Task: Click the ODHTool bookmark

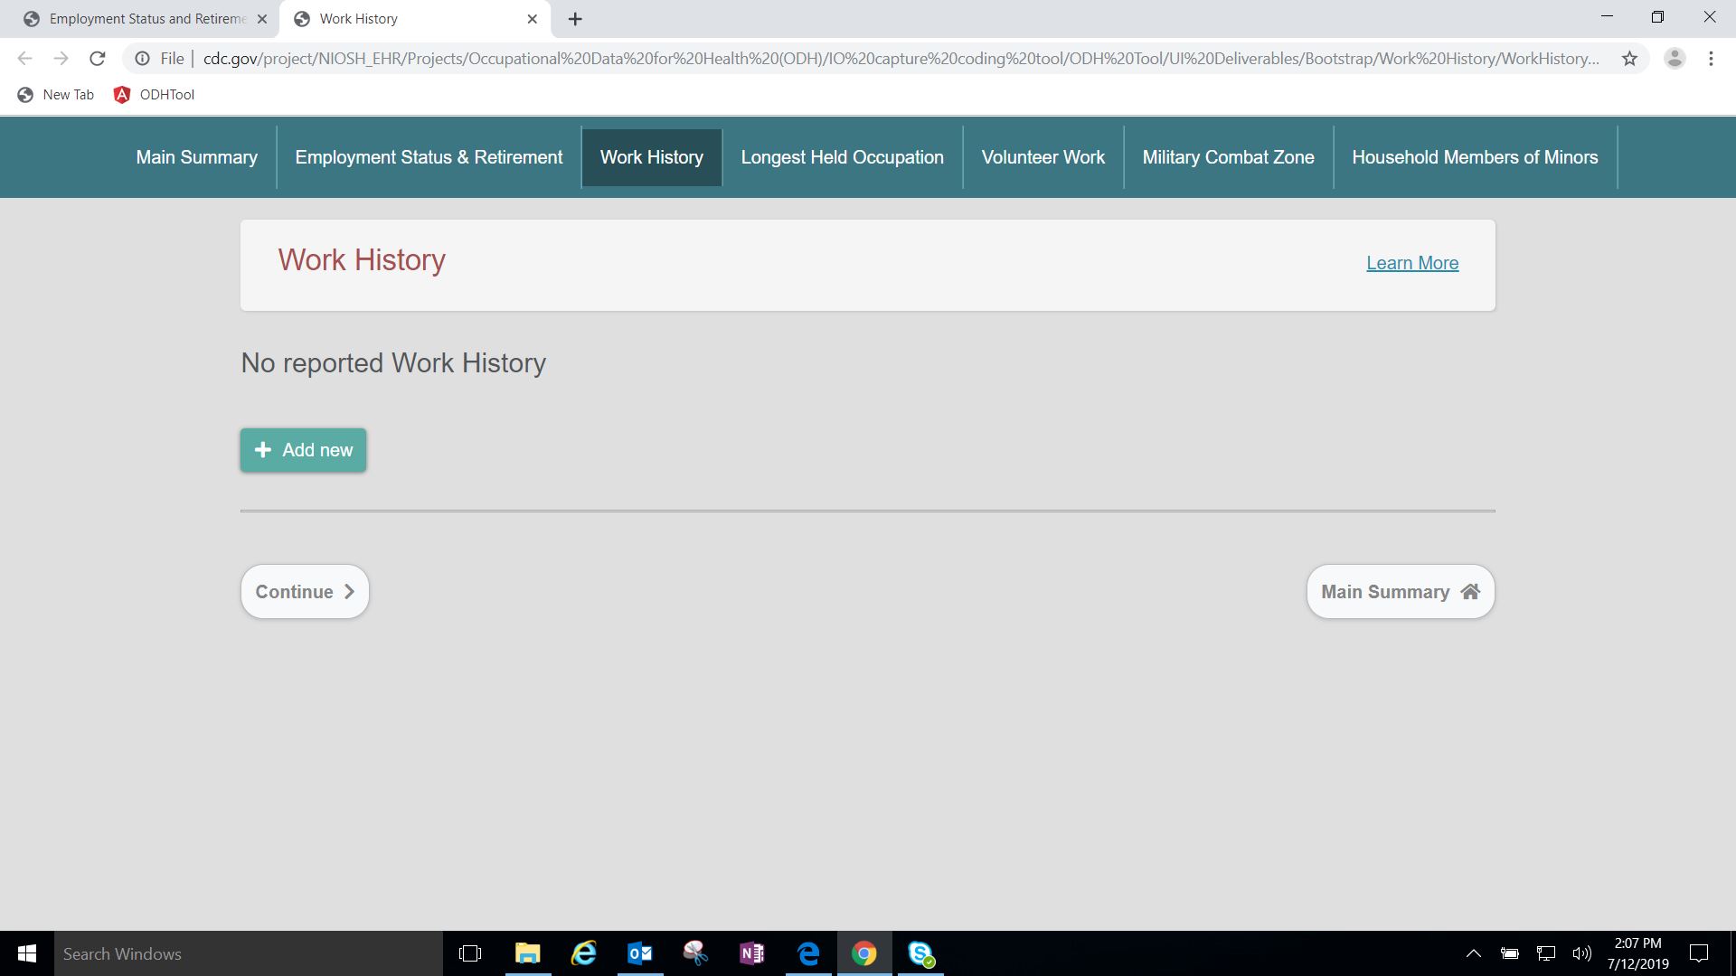Action: click(x=154, y=95)
